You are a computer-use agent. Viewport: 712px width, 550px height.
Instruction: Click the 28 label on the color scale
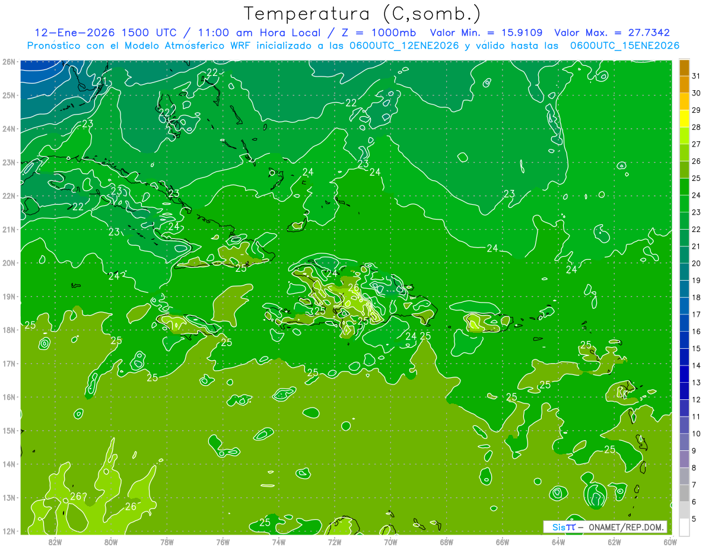point(697,127)
